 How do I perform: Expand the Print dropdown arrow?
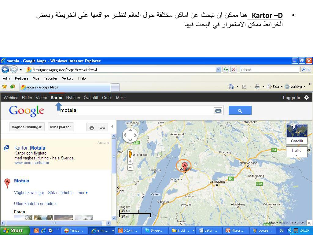(263, 87)
